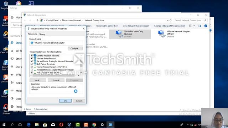This screenshot has height=128, width=228.
Task: Click Control Panel in the breadcrumb
Action: coord(52,20)
